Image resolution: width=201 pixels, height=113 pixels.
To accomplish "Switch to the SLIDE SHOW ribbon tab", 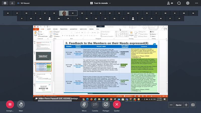I will point(83,29).
